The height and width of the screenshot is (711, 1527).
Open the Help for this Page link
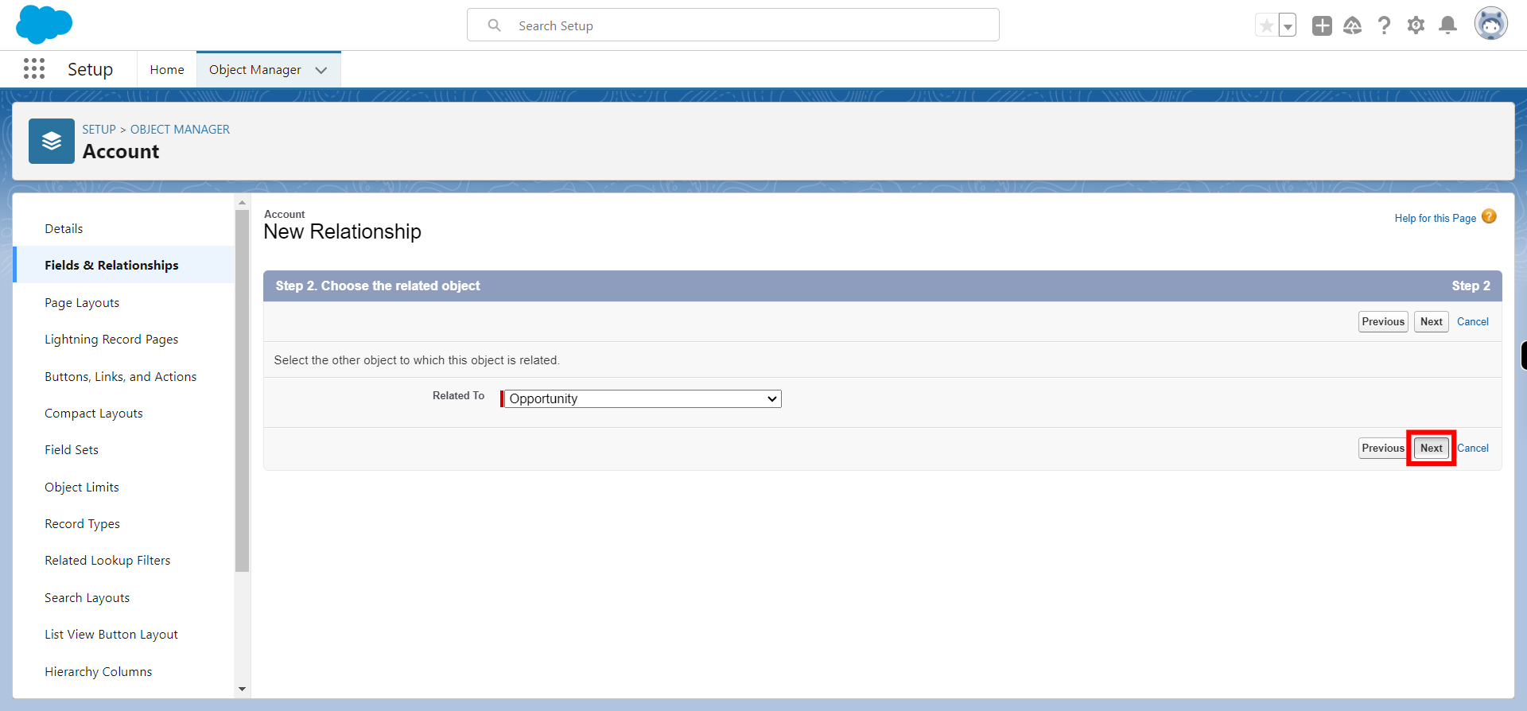pyautogui.click(x=1435, y=218)
